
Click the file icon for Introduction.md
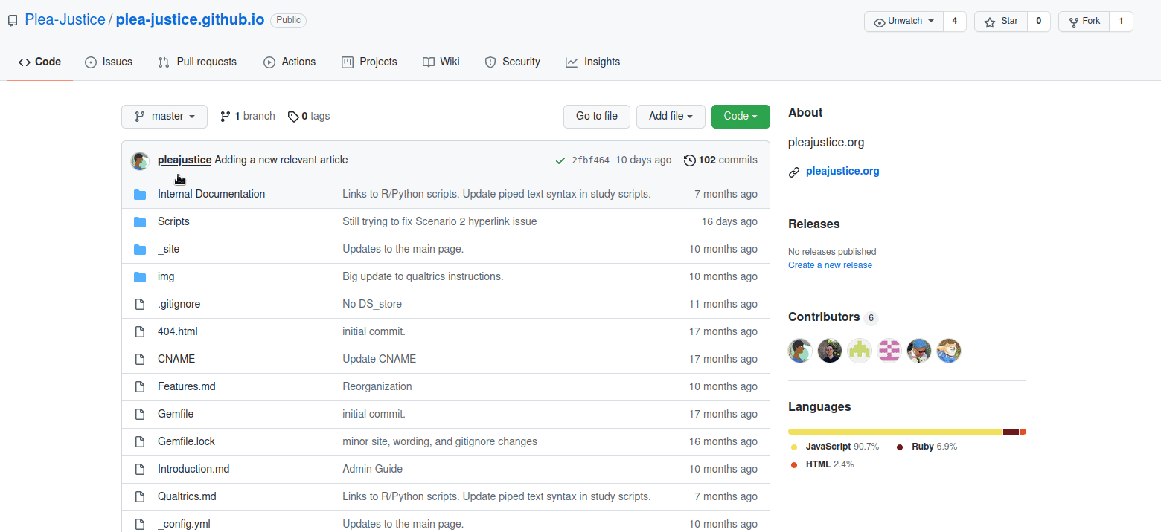click(x=140, y=470)
